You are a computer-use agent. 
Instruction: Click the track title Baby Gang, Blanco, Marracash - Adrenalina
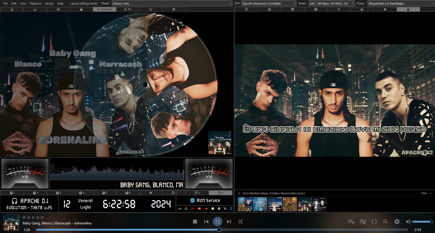click(x=57, y=223)
